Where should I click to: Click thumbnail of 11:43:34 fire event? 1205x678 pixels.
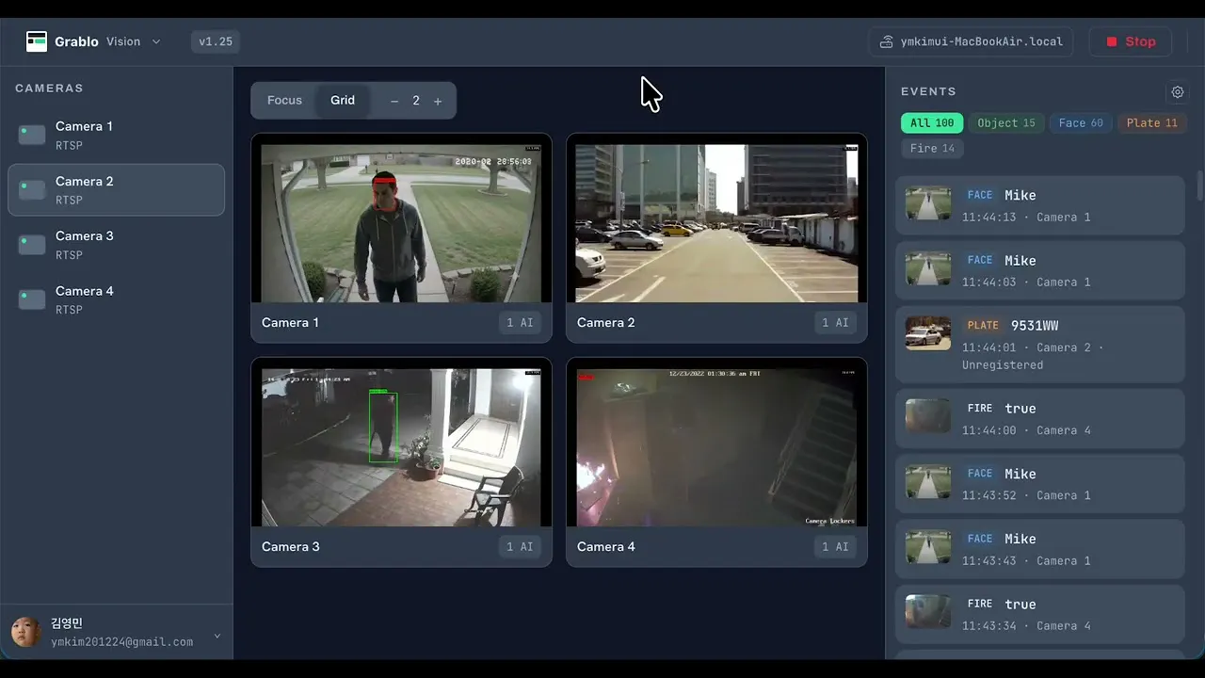(928, 611)
